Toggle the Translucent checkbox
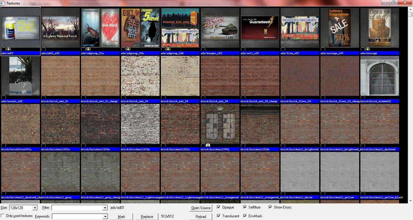This screenshot has height=220, width=413. [x=219, y=216]
